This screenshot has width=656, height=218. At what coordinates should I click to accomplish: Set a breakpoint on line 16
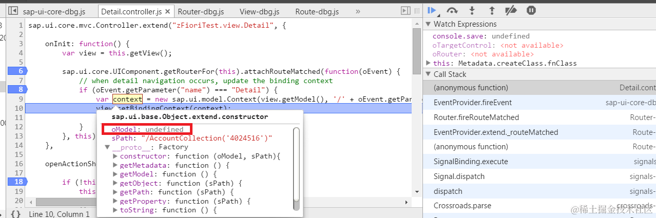coord(18,164)
